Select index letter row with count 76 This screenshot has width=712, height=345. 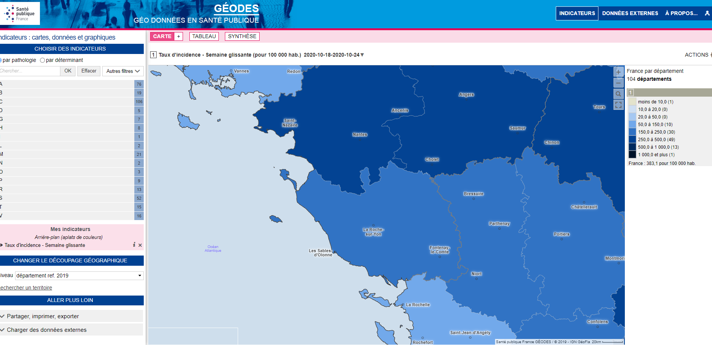coord(72,84)
